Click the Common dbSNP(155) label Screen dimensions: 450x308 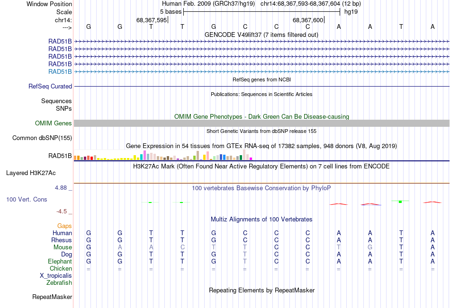point(42,138)
